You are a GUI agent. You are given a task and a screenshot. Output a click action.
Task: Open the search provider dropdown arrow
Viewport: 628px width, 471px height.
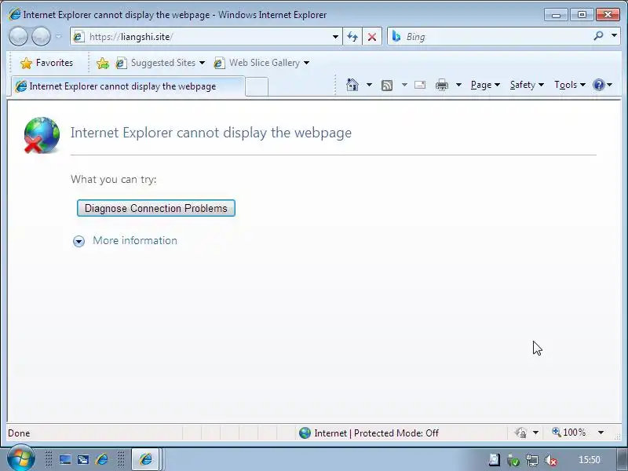click(615, 35)
